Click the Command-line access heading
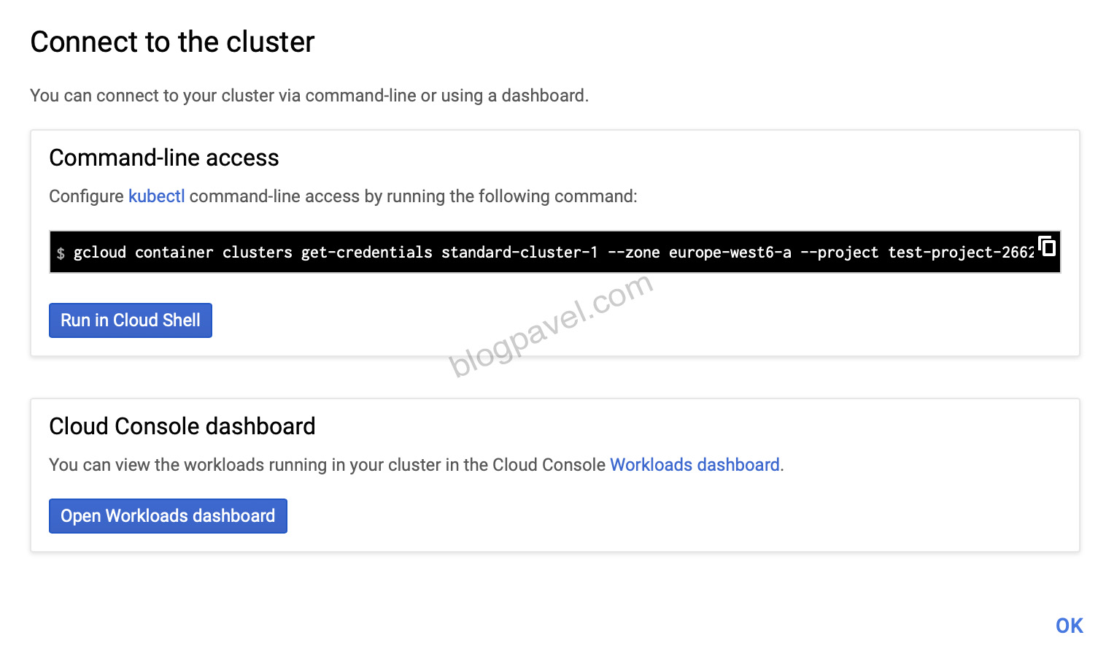Viewport: 1106px width, 654px height. point(164,158)
